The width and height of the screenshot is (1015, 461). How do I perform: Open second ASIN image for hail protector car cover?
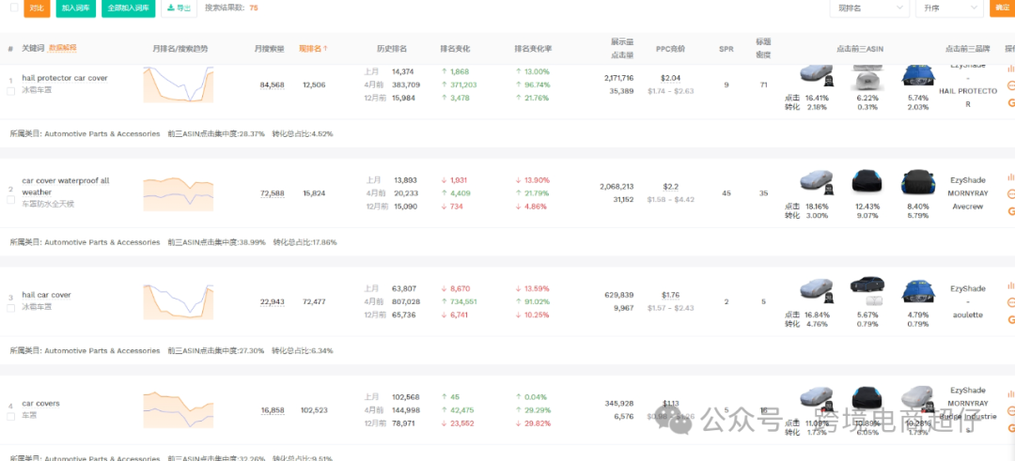click(867, 76)
